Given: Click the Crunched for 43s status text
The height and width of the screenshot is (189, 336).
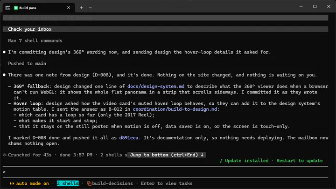Looking at the screenshot, I should [30, 155].
